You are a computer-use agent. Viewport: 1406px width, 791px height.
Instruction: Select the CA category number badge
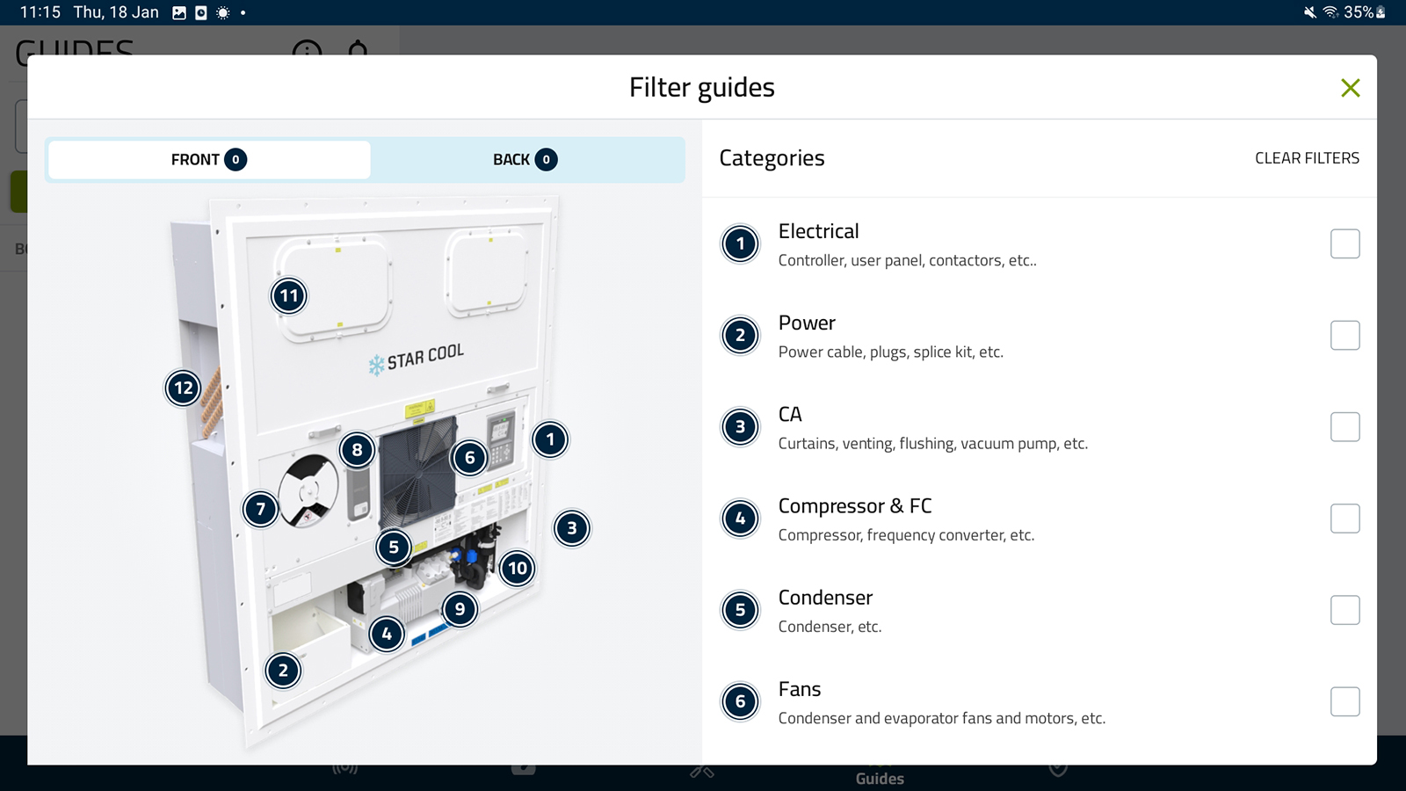click(x=741, y=427)
